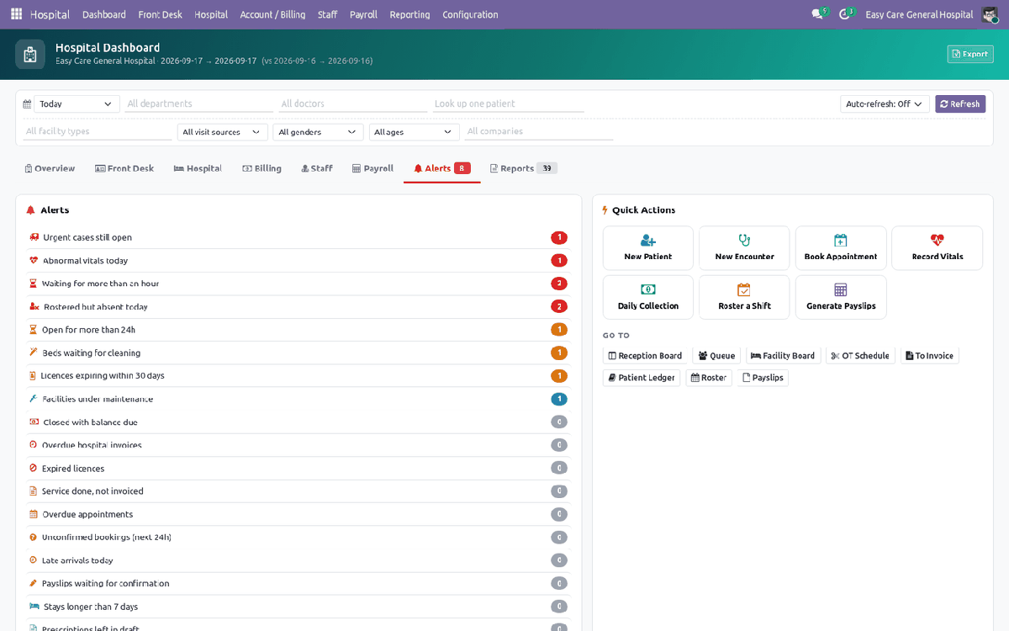The height and width of the screenshot is (631, 1009).
Task: Click the bell icon in Alerts heading
Action: [x=31, y=210]
